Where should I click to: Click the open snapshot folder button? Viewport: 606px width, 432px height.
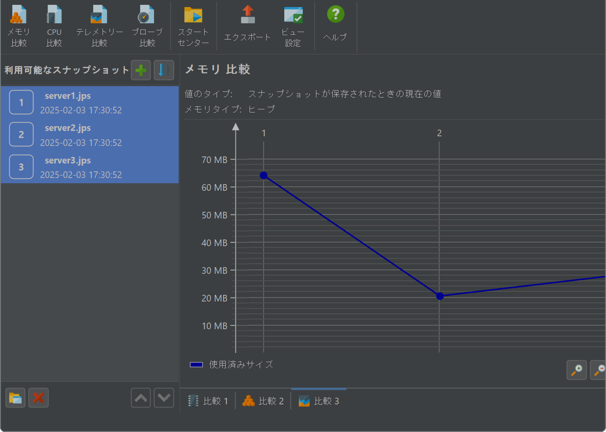point(15,398)
